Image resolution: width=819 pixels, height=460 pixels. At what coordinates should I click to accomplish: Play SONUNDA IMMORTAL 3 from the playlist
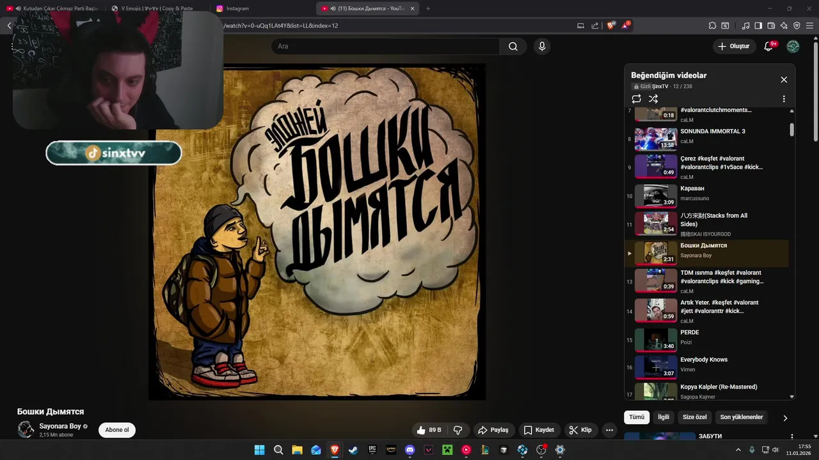pos(706,139)
